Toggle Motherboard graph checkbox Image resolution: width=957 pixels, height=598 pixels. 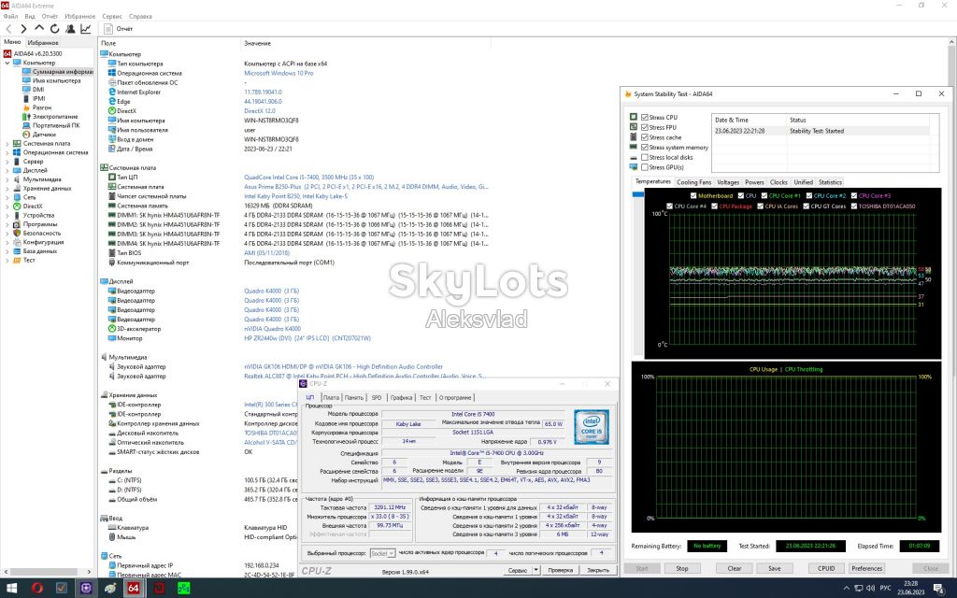click(x=693, y=196)
